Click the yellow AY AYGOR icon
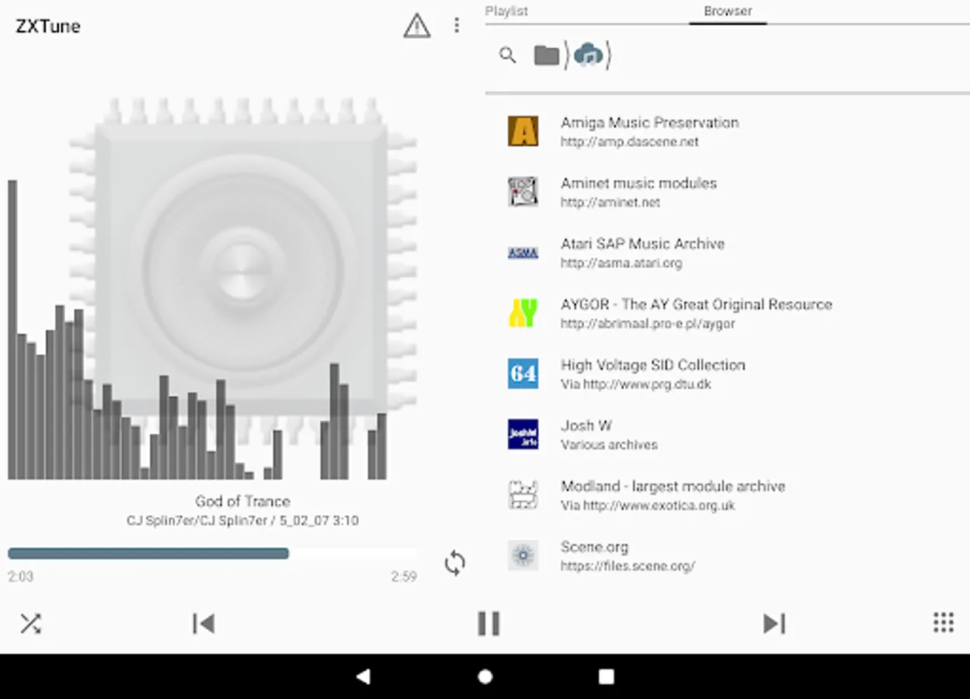The image size is (970, 699). [x=523, y=313]
